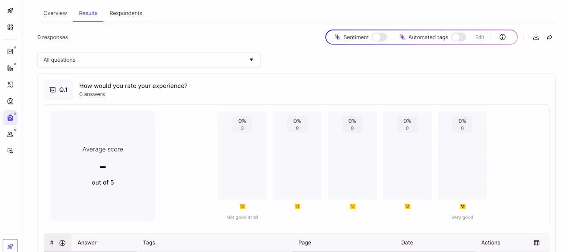Click the sad emoji under second bar
This screenshot has height=252, width=565.
pyautogui.click(x=298, y=206)
